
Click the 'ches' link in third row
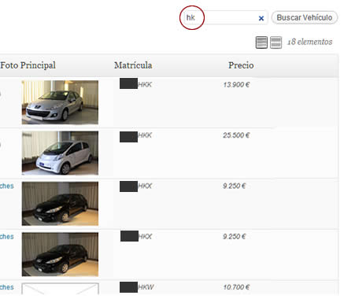(x=7, y=186)
